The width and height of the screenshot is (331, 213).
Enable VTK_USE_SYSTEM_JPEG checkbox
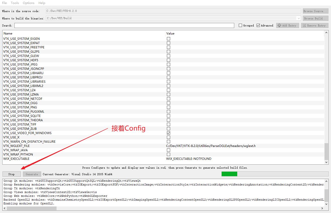click(168, 65)
